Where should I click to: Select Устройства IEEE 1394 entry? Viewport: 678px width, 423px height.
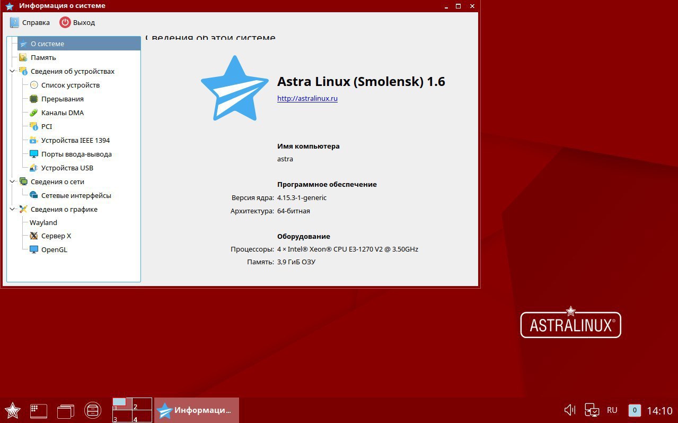click(x=75, y=141)
